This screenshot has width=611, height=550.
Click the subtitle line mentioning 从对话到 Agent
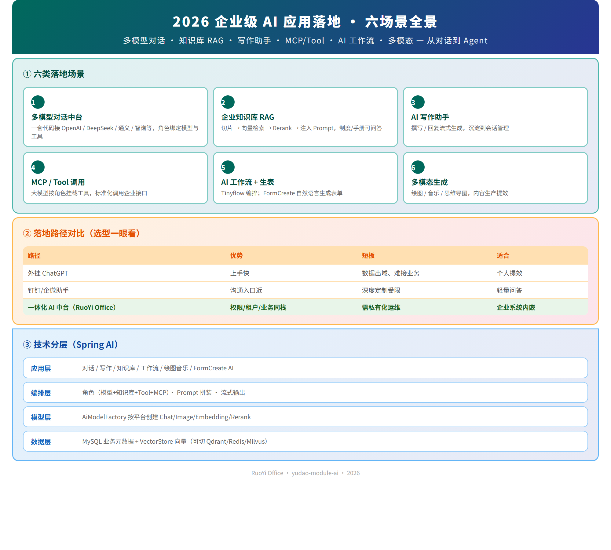[305, 40]
